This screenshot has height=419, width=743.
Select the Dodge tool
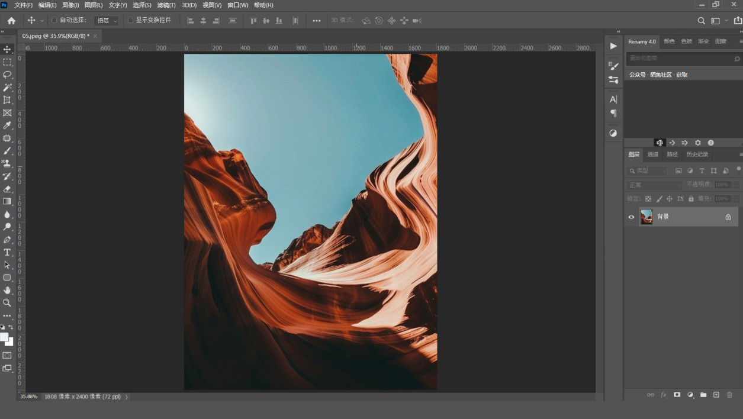click(7, 227)
